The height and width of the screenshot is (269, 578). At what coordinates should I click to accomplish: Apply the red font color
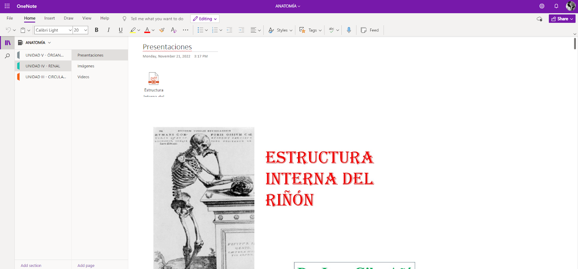coord(147,30)
